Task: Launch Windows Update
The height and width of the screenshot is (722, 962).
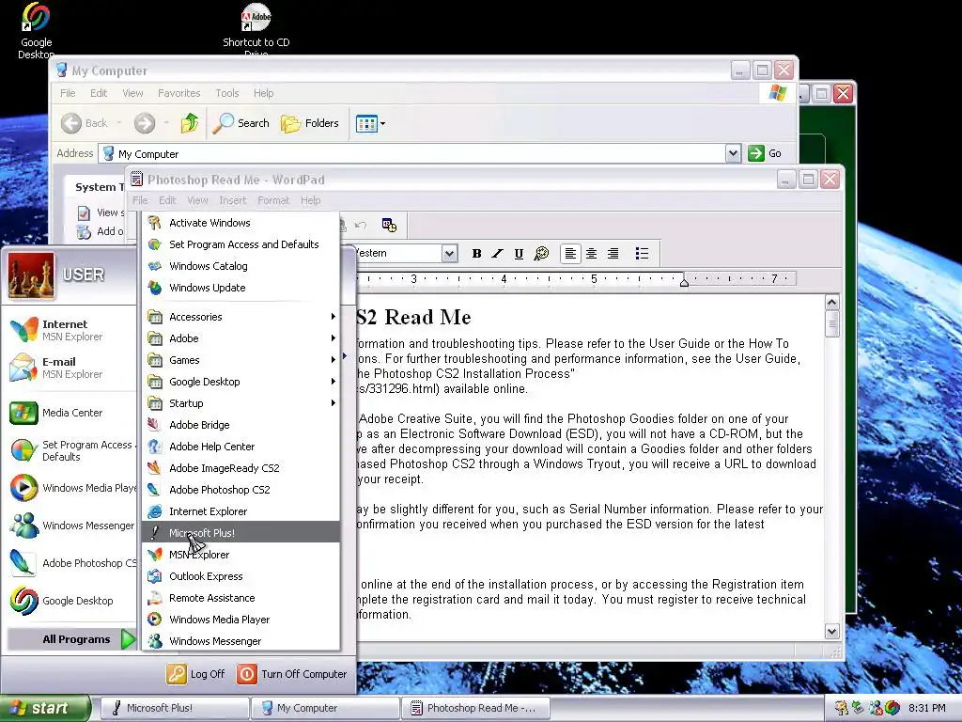Action: click(x=241, y=288)
